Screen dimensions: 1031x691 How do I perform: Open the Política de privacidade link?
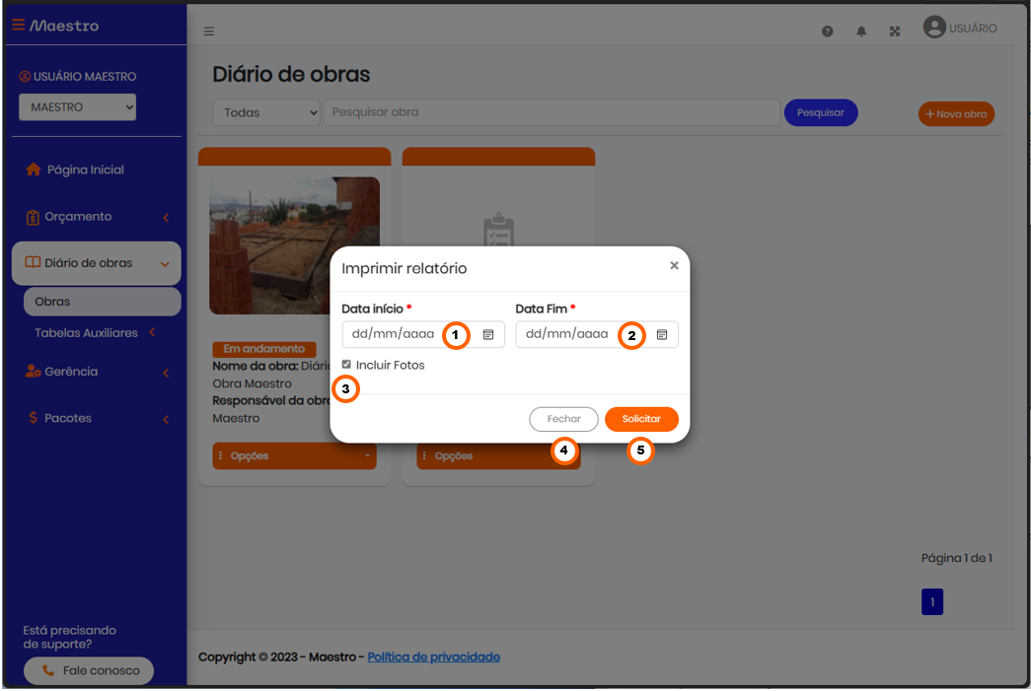pos(434,656)
